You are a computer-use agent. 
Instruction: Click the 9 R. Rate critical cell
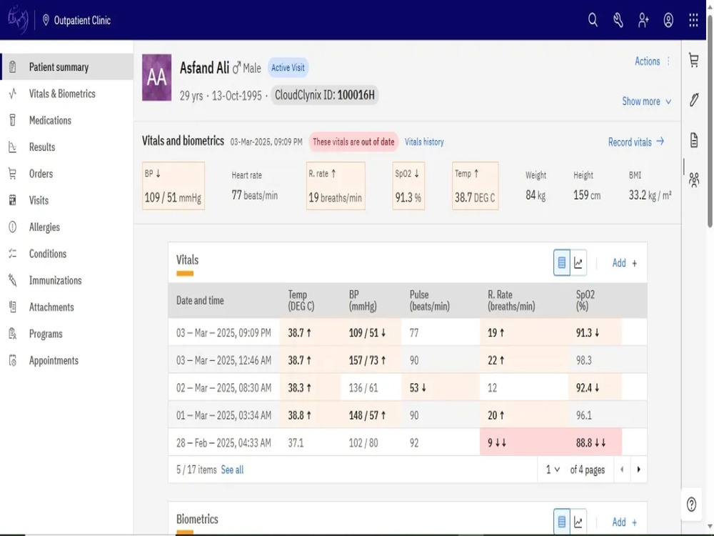point(523,442)
